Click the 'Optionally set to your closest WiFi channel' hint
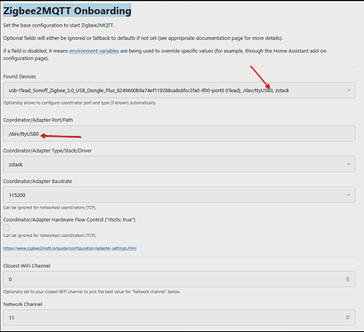The image size is (364, 332). coord(92,292)
